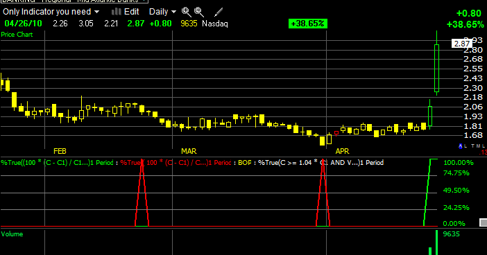Click the 1.68 price axis label
Screen dimensions: 487x255
(x=473, y=135)
